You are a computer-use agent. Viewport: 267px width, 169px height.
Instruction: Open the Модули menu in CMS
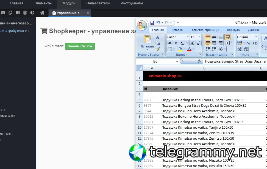pos(69,3)
